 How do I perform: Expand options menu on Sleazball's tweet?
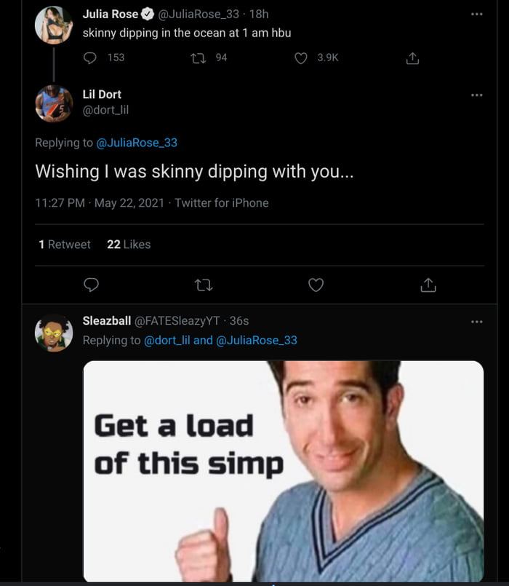(478, 320)
